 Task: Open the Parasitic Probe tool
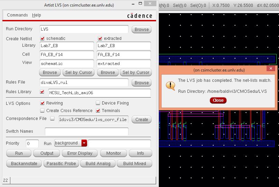click(61, 164)
